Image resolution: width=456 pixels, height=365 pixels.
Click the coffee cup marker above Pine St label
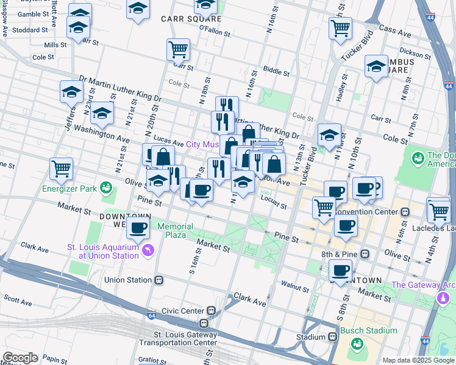click(201, 191)
